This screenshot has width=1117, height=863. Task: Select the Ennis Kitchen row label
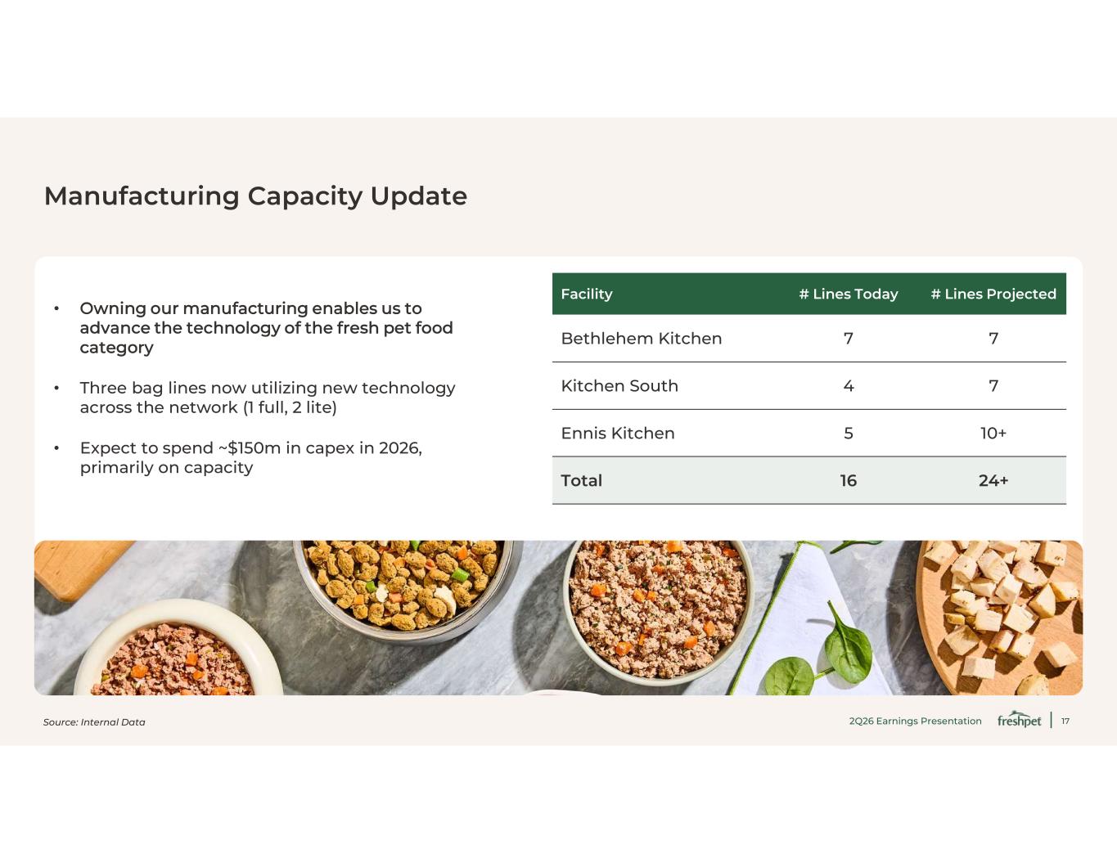coord(618,434)
